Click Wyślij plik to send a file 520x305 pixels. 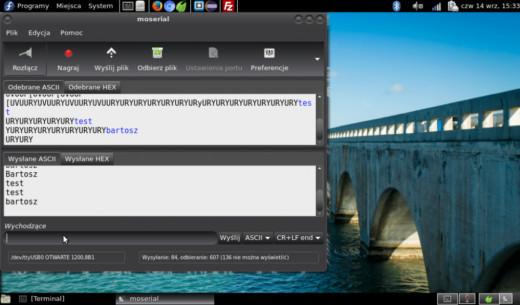click(x=111, y=59)
